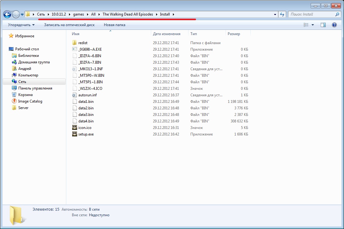The image size is (344, 229).
Task: Toggle the preview pane button
Action: [323, 25]
